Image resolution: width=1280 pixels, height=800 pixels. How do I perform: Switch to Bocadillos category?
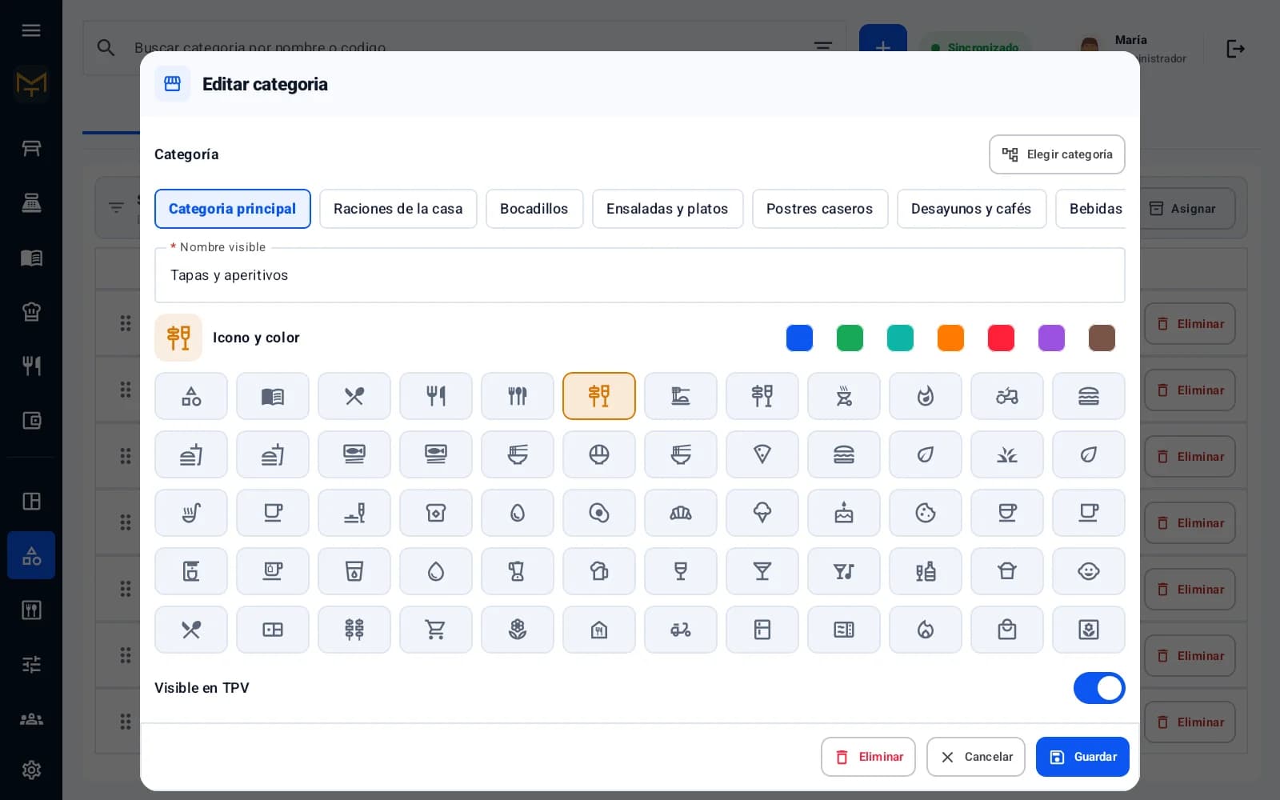click(534, 209)
